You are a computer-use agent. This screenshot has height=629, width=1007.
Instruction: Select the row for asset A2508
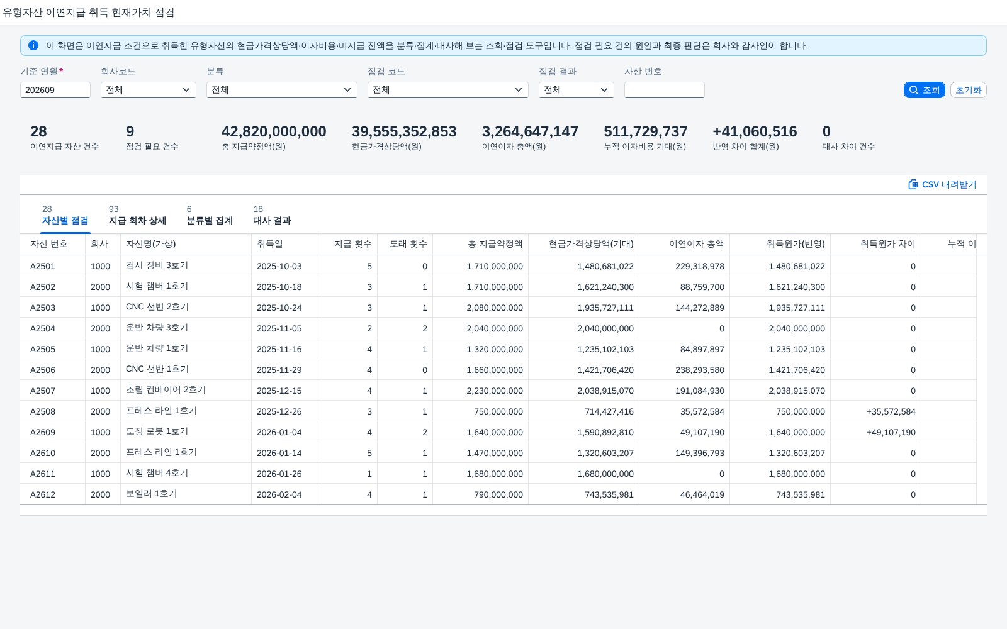coord(503,411)
